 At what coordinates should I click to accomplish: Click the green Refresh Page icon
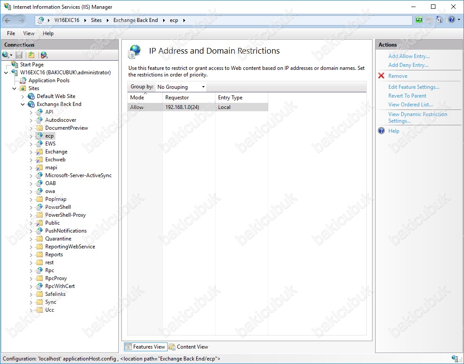coord(419,20)
